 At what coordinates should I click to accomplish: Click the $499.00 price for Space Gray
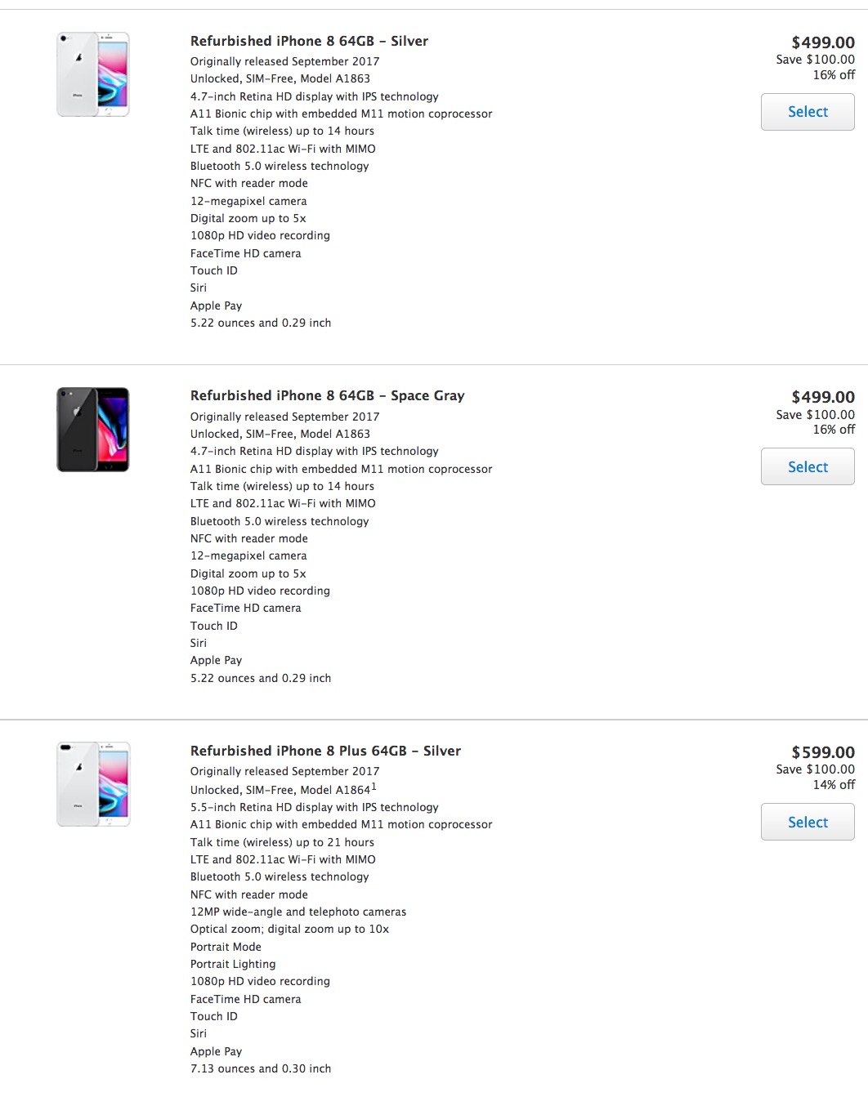coord(822,397)
